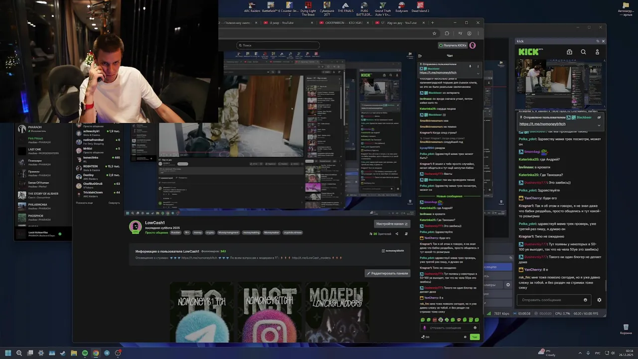Collapse chat panel icon beside Чат header

point(420,56)
